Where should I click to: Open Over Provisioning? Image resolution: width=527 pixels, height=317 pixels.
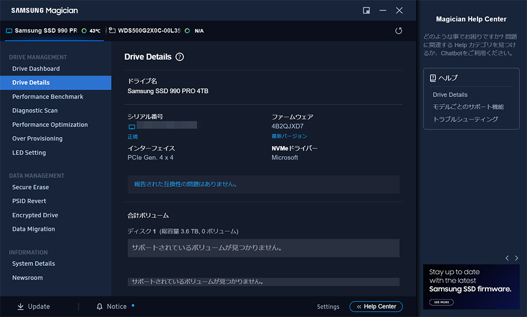tap(37, 138)
